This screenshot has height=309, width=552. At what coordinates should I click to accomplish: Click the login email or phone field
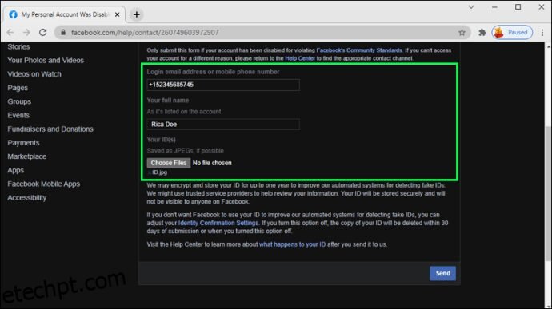(223, 85)
